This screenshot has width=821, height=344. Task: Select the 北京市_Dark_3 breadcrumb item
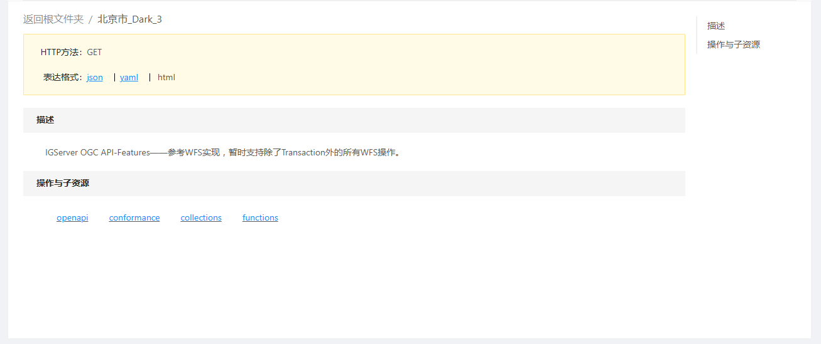129,19
